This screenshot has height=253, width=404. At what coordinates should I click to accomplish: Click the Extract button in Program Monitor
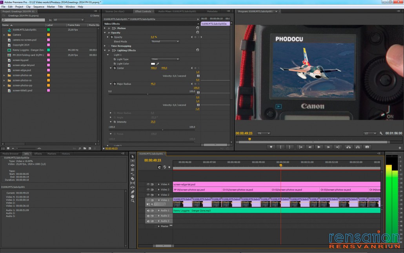pyautogui.click(x=358, y=147)
